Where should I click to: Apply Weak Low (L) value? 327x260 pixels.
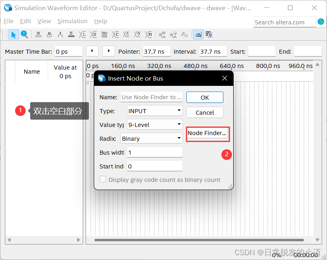click(82, 35)
